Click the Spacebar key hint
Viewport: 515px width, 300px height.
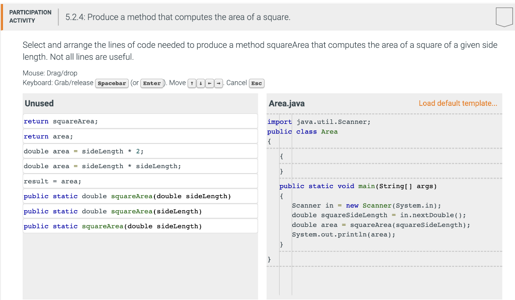(x=111, y=83)
